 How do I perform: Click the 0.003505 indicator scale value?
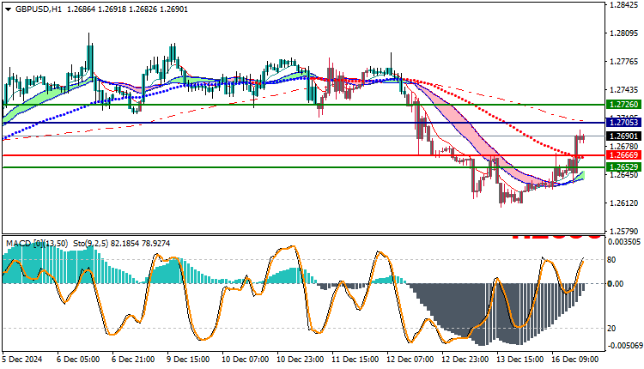625,242
